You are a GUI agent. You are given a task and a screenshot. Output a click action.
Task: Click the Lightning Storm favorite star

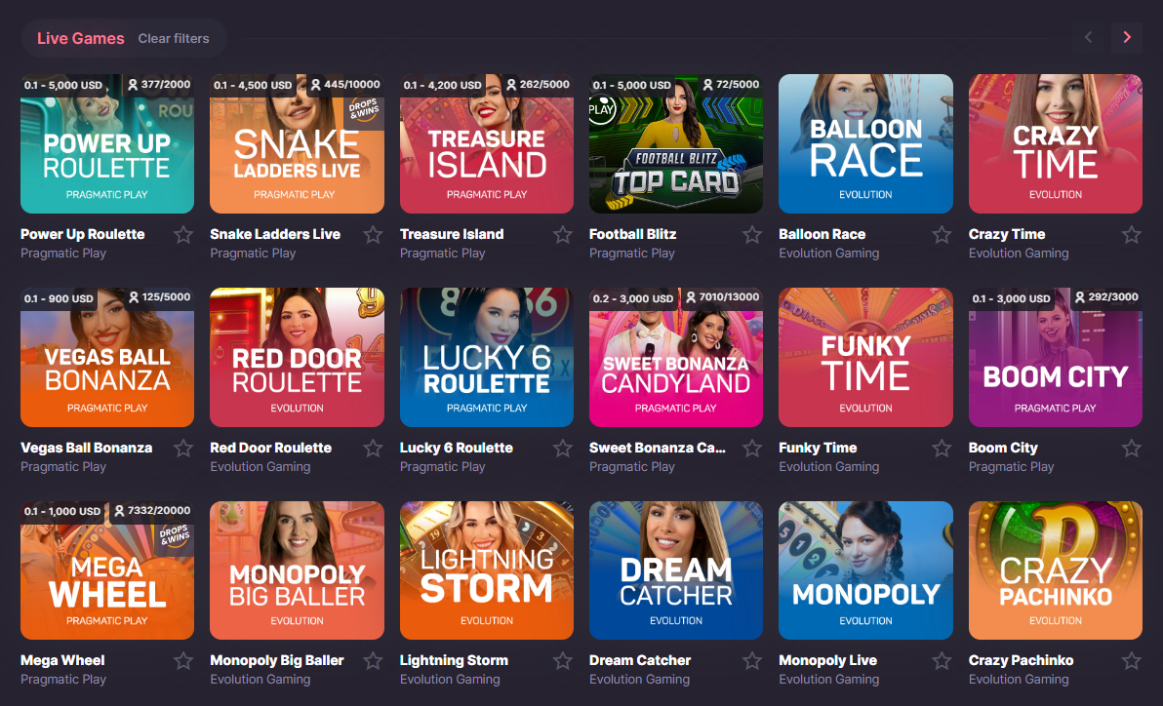point(563,661)
